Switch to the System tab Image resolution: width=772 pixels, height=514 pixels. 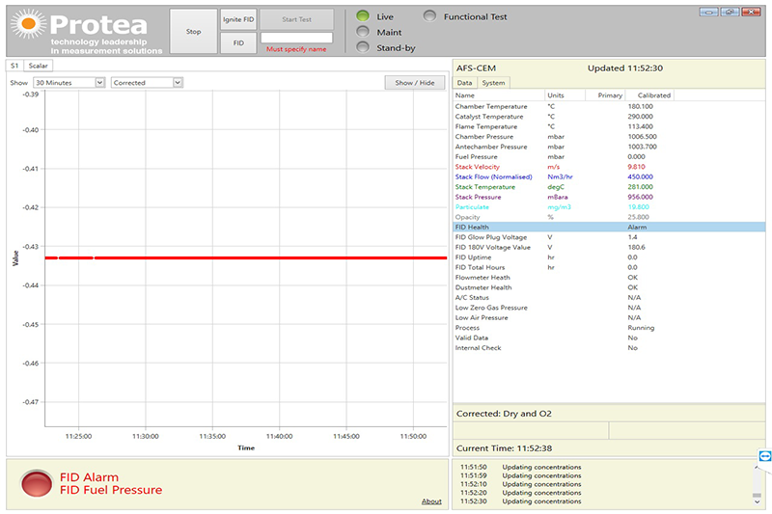click(x=493, y=83)
